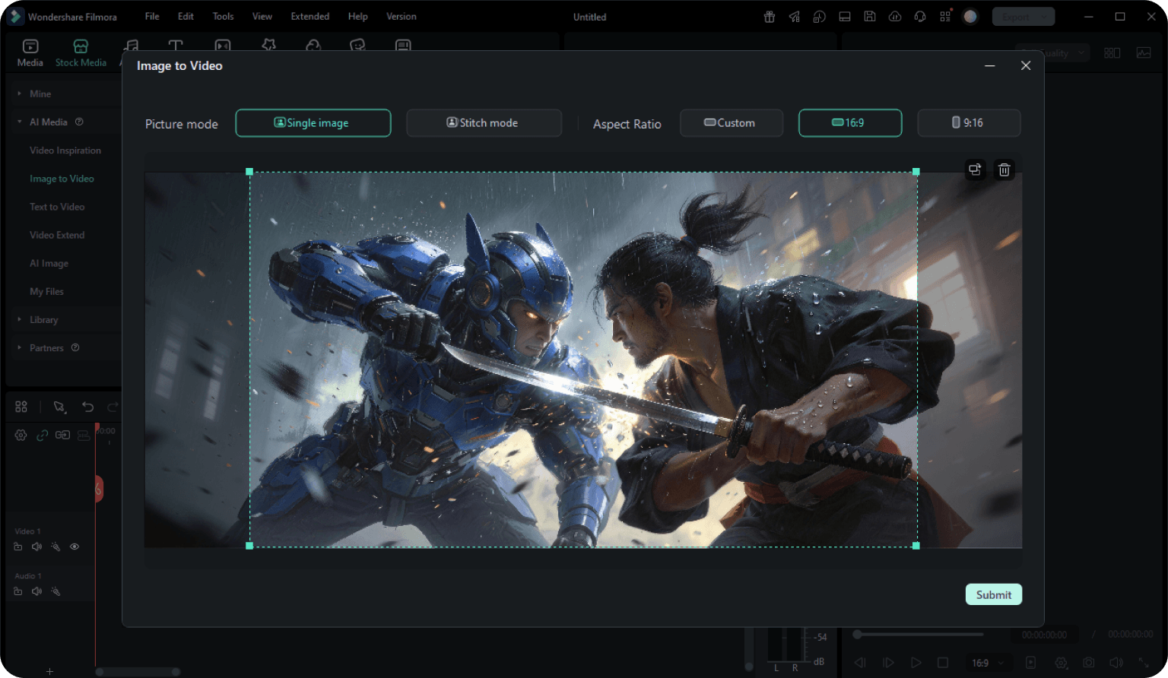Expand the Partners section

(x=20, y=348)
